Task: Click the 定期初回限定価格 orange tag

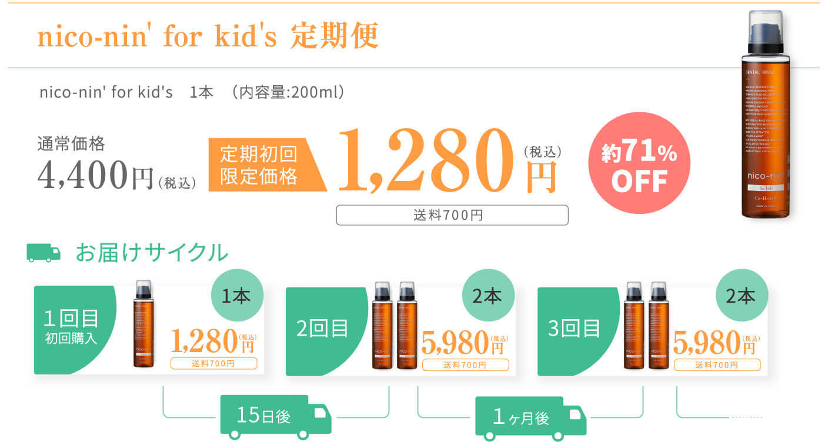Action: click(x=268, y=166)
